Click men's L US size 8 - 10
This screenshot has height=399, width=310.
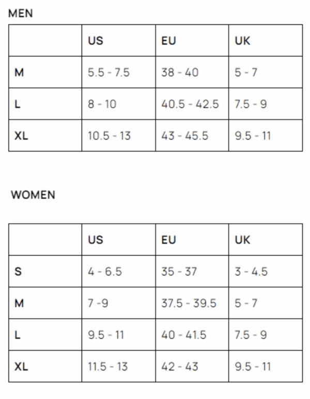coord(102,104)
